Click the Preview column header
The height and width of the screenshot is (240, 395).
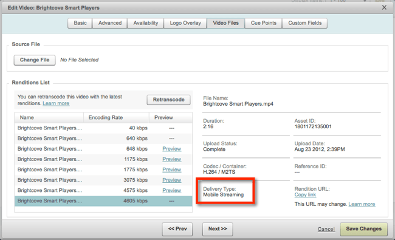pyautogui.click(x=171, y=118)
